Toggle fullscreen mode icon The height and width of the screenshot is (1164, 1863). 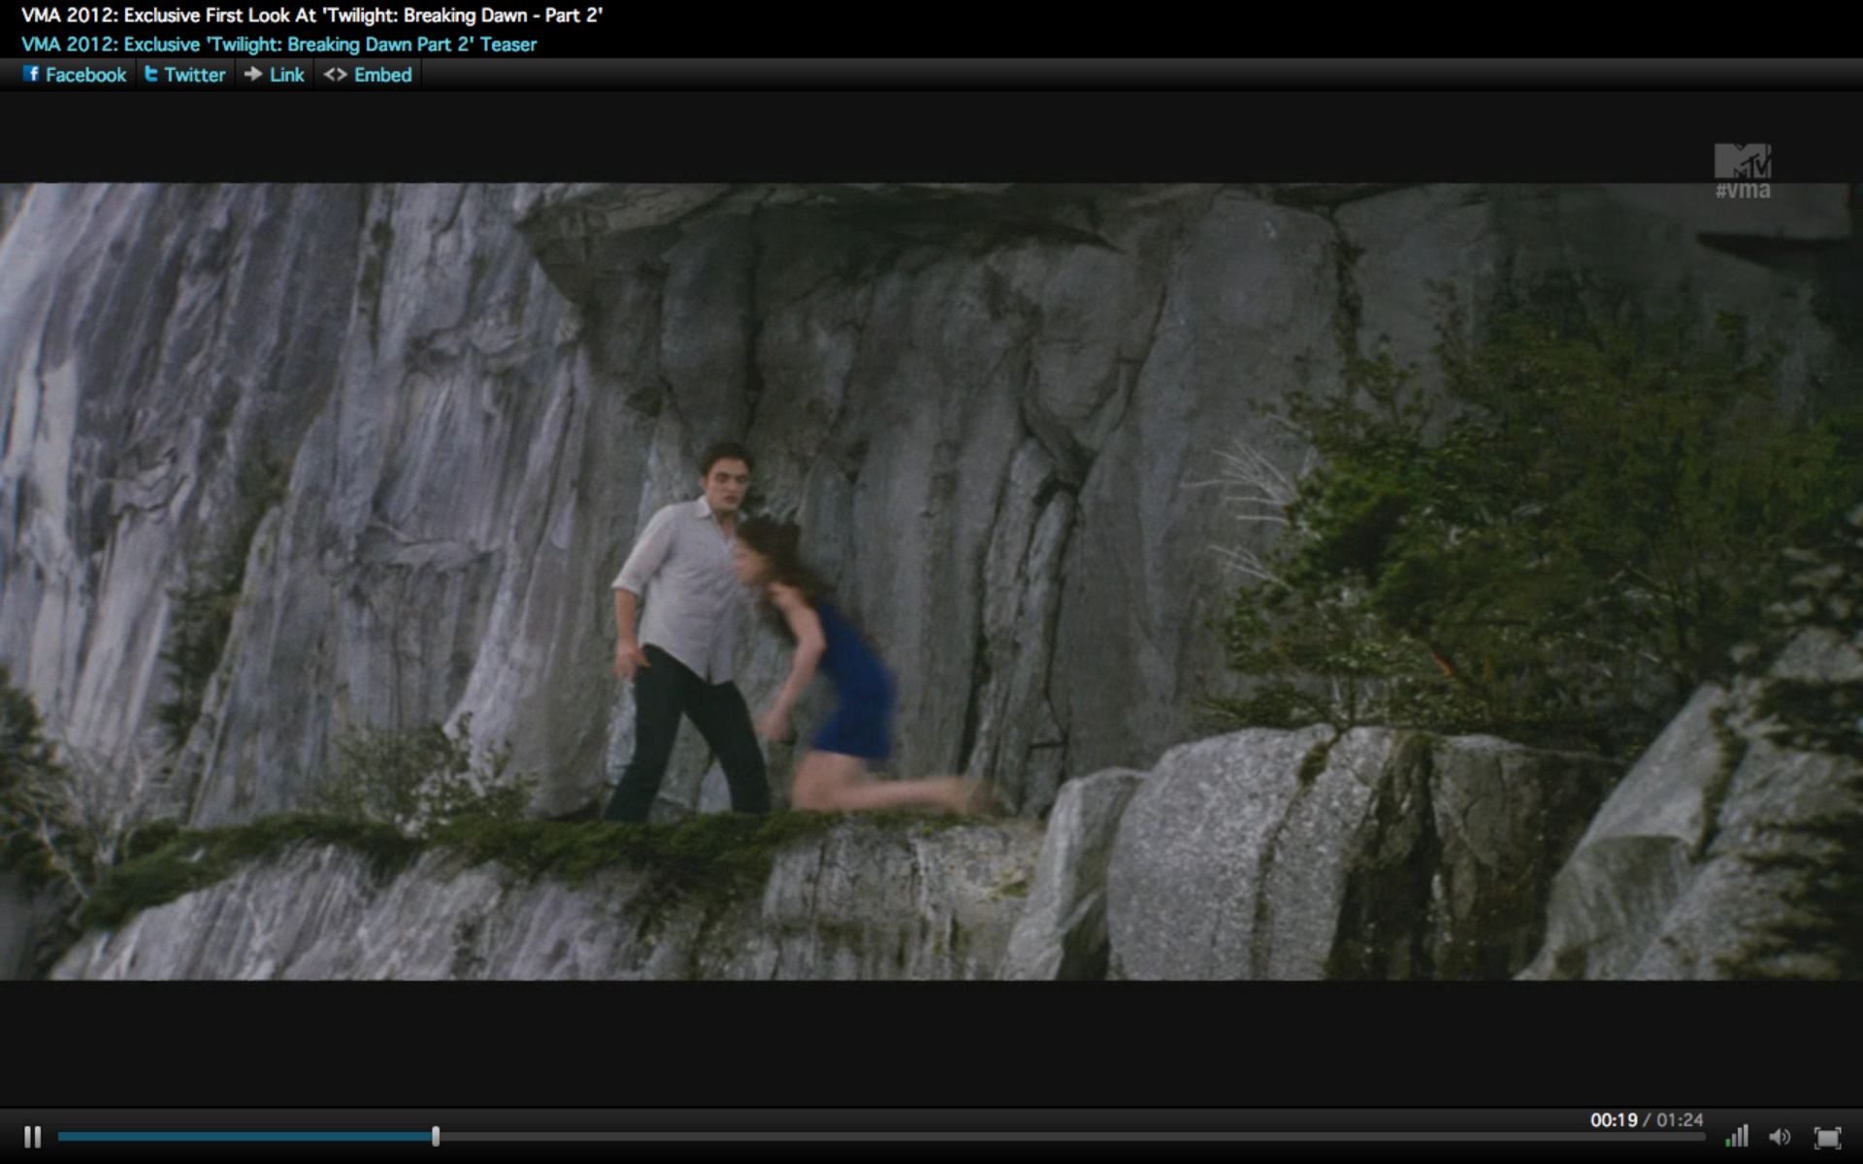[x=1827, y=1137]
